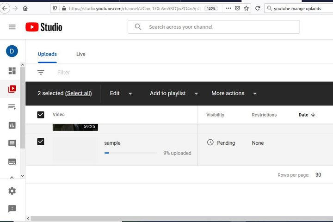Click the left arrow on horizontal scrollbar
Viewport: 333px width, 222px height.
[28, 218]
